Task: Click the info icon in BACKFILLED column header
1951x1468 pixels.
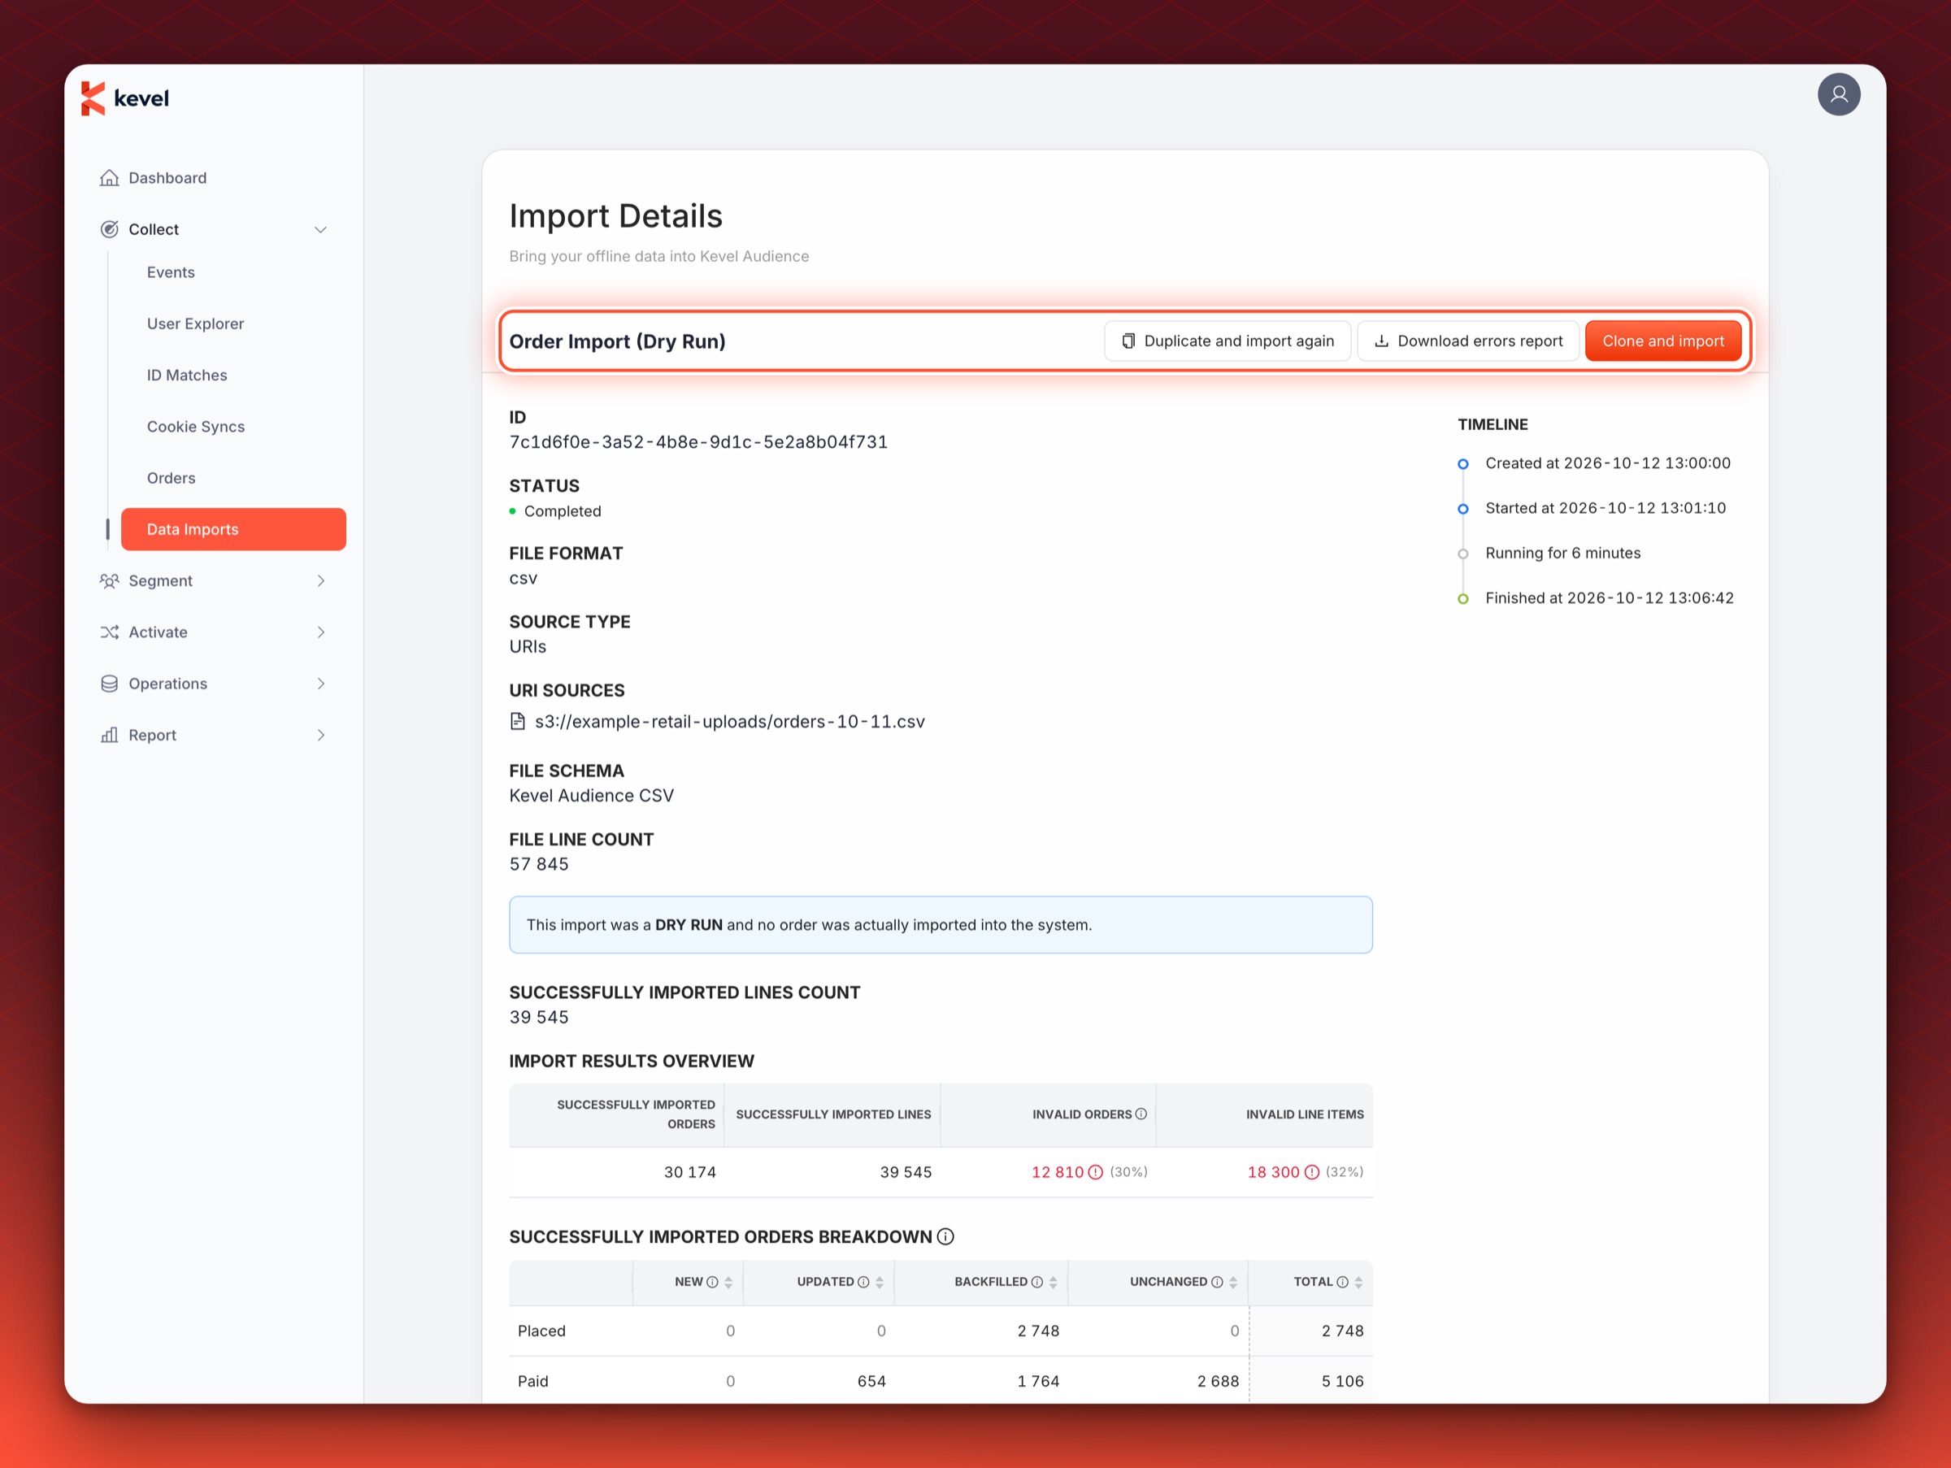Action: click(x=1036, y=1282)
